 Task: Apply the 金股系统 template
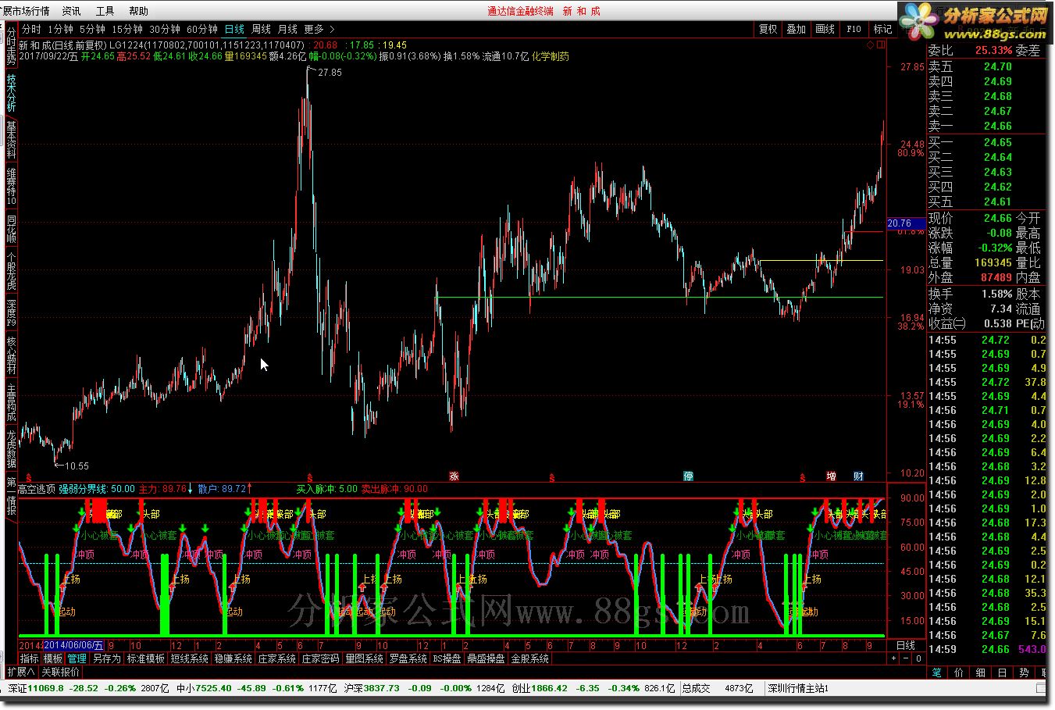coord(530,658)
